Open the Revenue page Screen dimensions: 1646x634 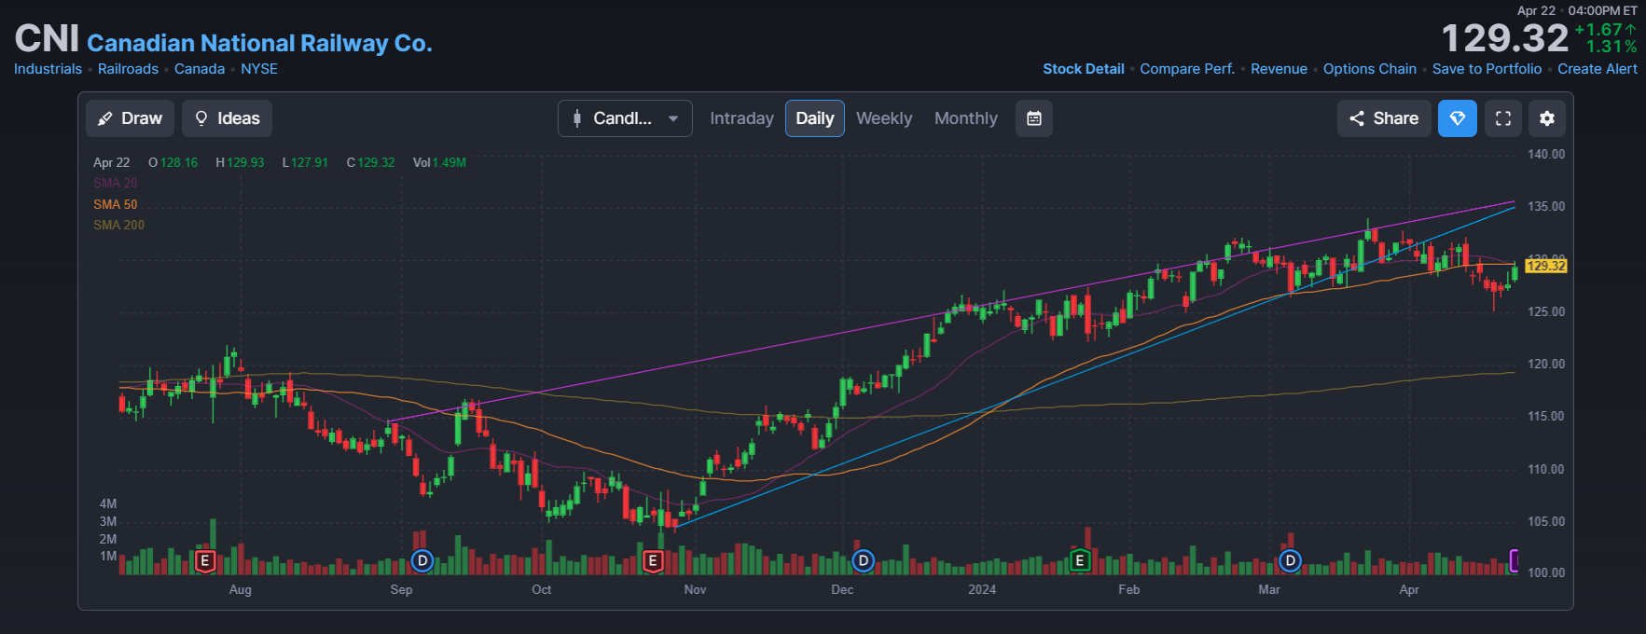coord(1279,69)
